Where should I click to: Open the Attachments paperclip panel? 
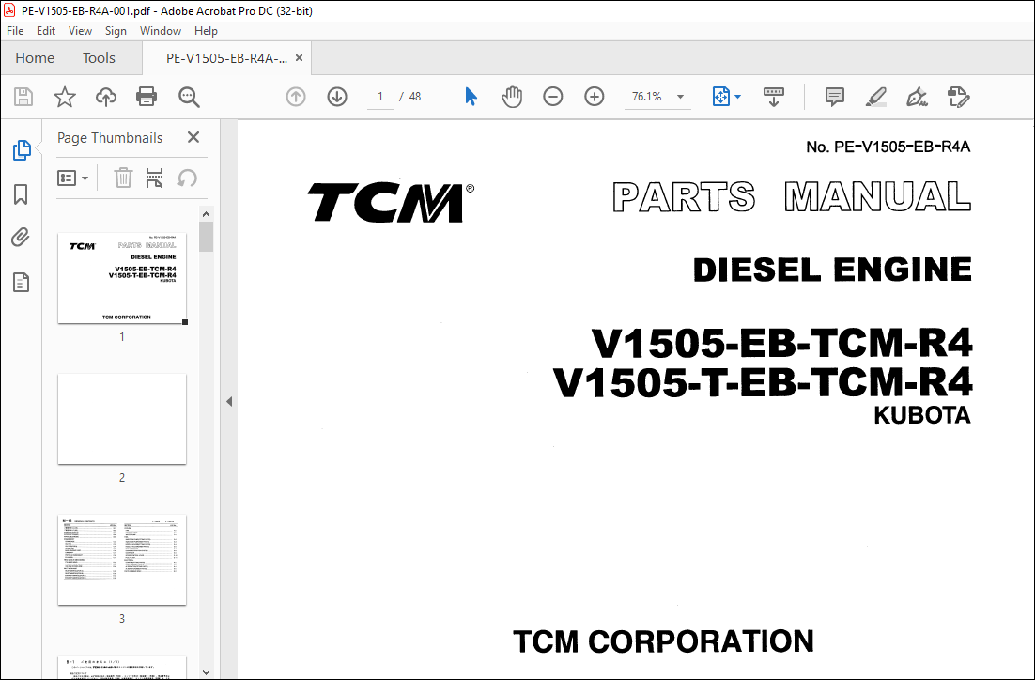tap(21, 238)
